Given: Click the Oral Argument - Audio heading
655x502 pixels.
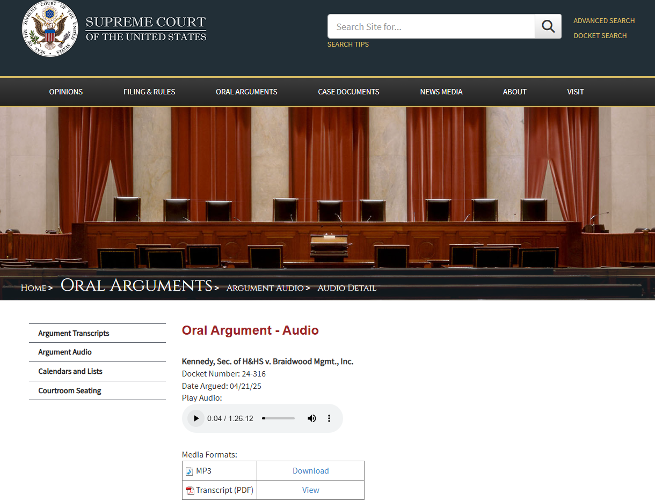Looking at the screenshot, I should point(250,330).
